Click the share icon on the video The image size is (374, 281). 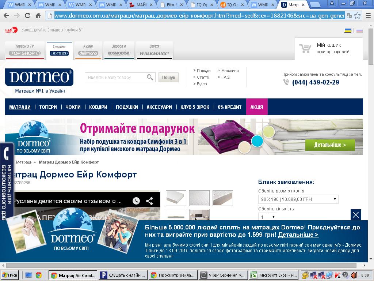pyautogui.click(x=149, y=201)
